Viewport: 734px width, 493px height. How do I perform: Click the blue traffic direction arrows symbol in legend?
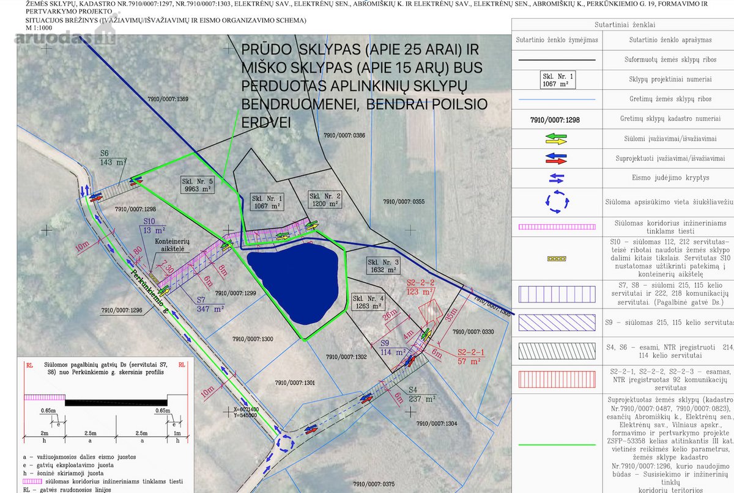555,178
